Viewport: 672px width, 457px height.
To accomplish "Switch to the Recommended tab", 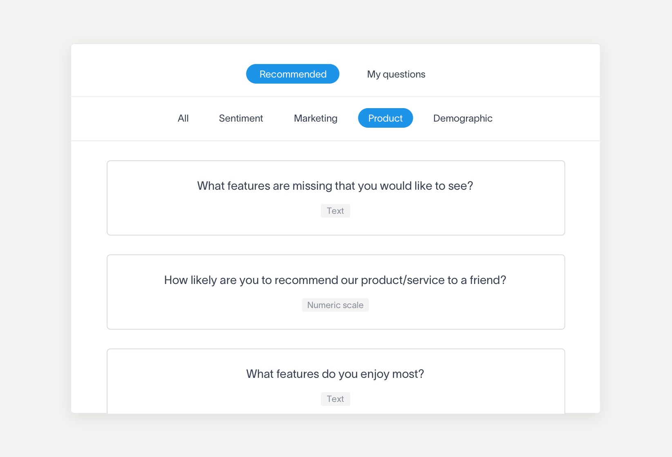I will (x=293, y=74).
